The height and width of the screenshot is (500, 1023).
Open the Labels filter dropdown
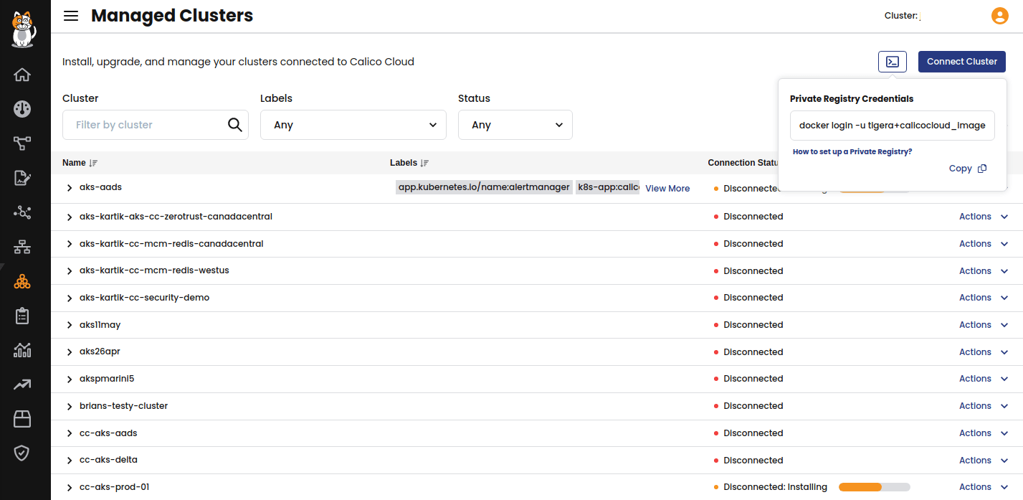(x=353, y=125)
